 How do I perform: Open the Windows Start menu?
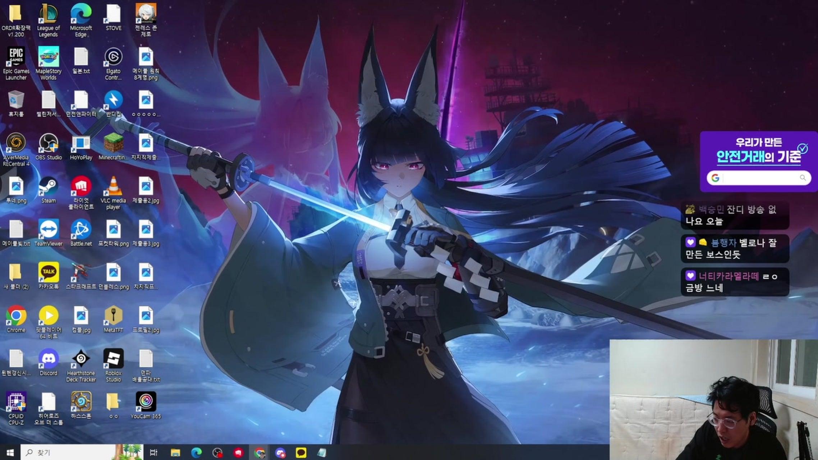(x=10, y=452)
